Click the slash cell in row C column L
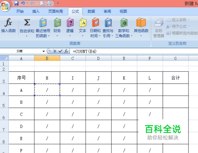Image resolution: width=198 pixels, height=153 pixels. coord(150,114)
